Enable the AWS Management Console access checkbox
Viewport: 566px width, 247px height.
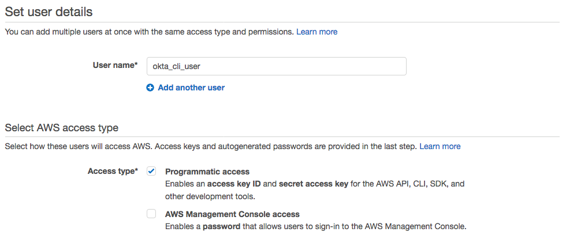click(x=151, y=214)
